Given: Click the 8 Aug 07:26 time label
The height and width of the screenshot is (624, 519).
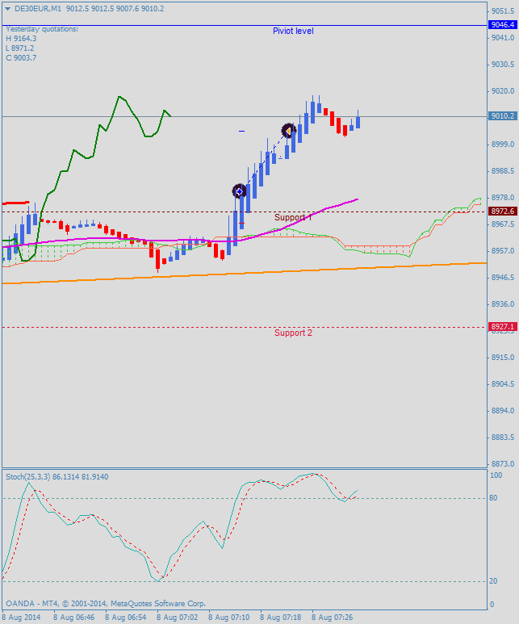Looking at the screenshot, I should click(333, 618).
